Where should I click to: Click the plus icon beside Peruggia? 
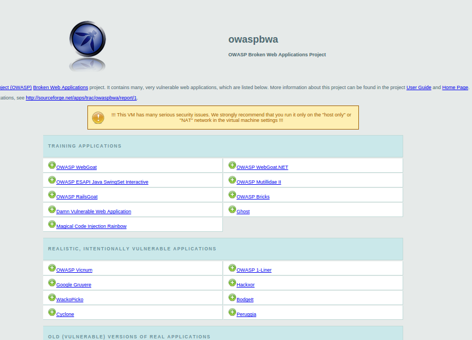pos(232,312)
